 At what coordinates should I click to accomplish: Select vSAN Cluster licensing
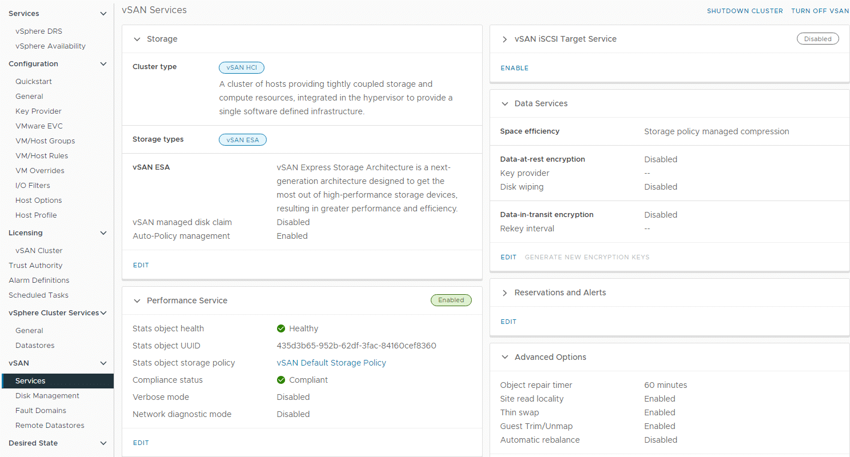(x=39, y=251)
